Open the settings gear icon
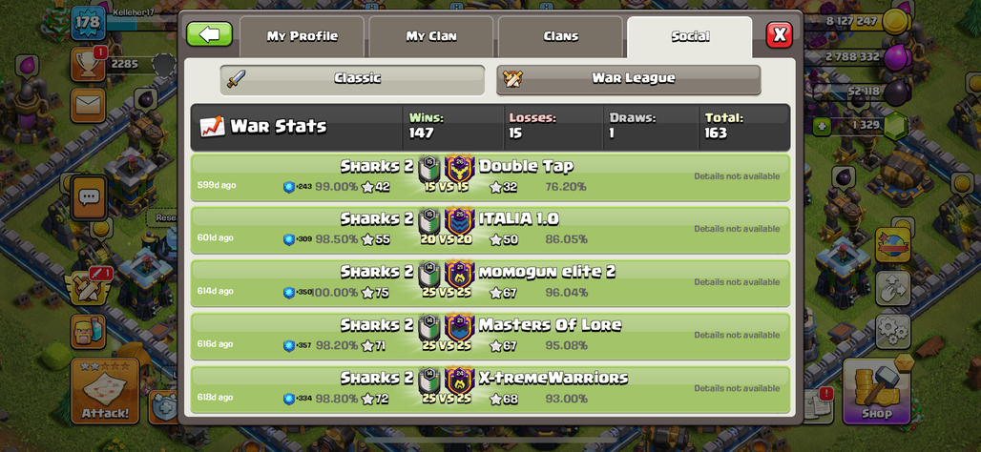The image size is (981, 452). point(893,332)
